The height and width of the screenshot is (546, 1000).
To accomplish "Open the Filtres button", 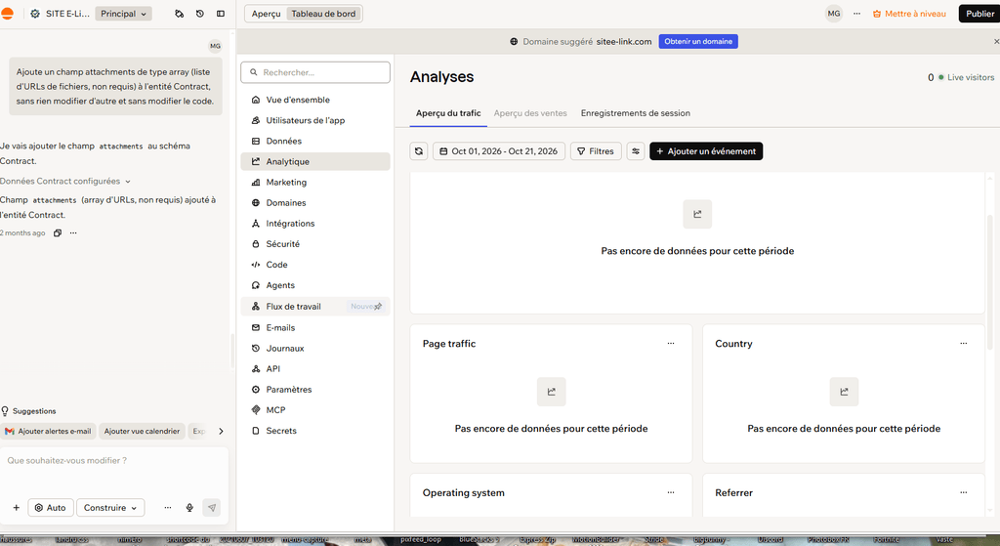I will [x=596, y=151].
